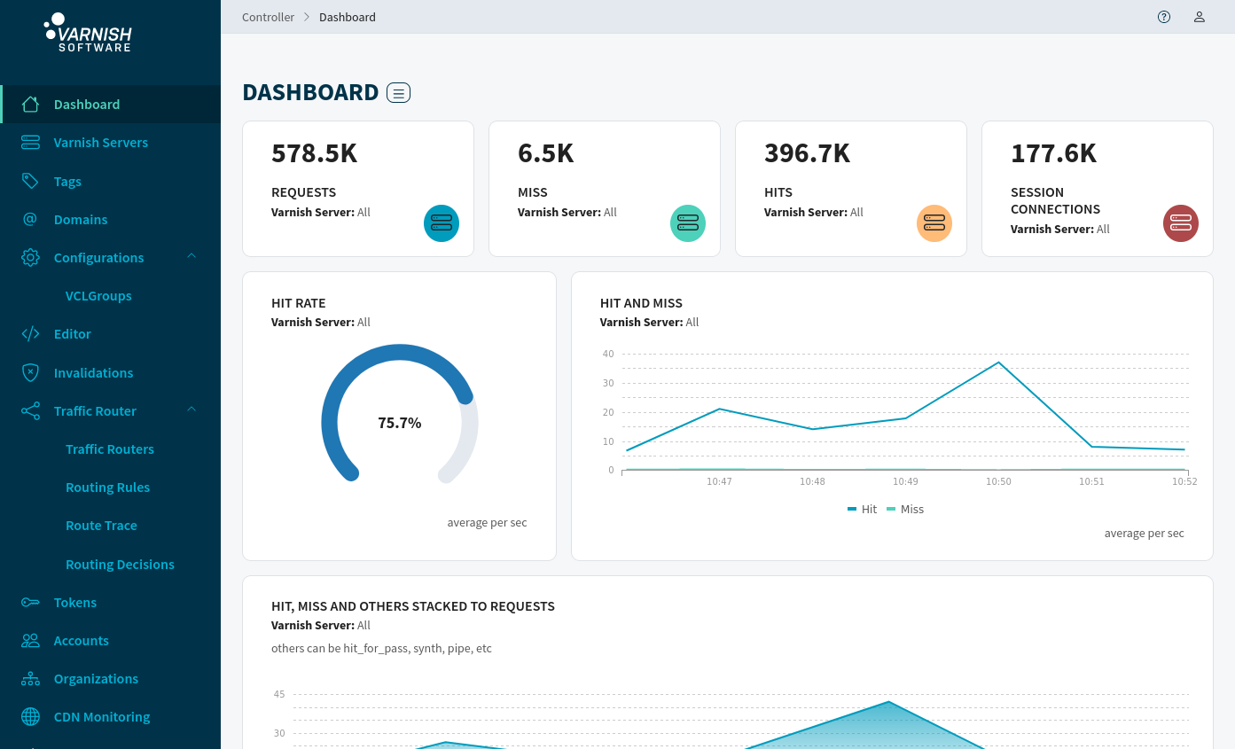Click the Accounts people icon
Viewport: 1235px width, 749px height.
click(30, 641)
